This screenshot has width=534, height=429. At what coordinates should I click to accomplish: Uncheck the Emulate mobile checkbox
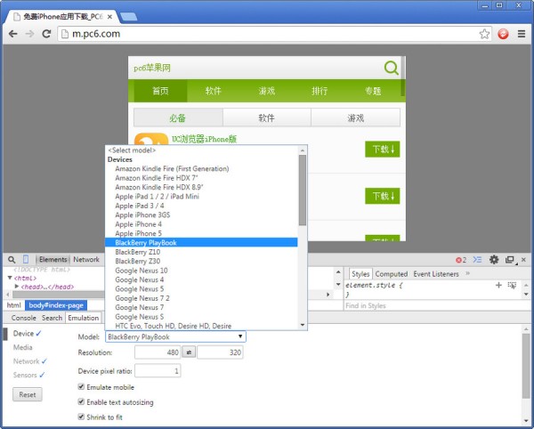pos(82,387)
